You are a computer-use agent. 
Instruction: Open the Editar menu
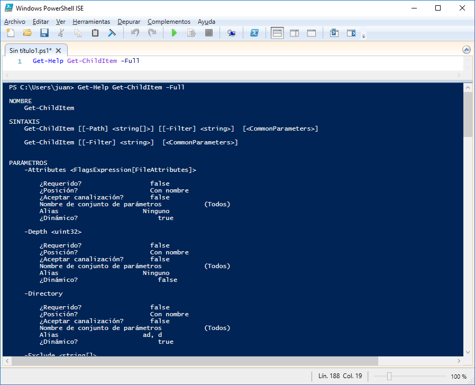click(41, 22)
